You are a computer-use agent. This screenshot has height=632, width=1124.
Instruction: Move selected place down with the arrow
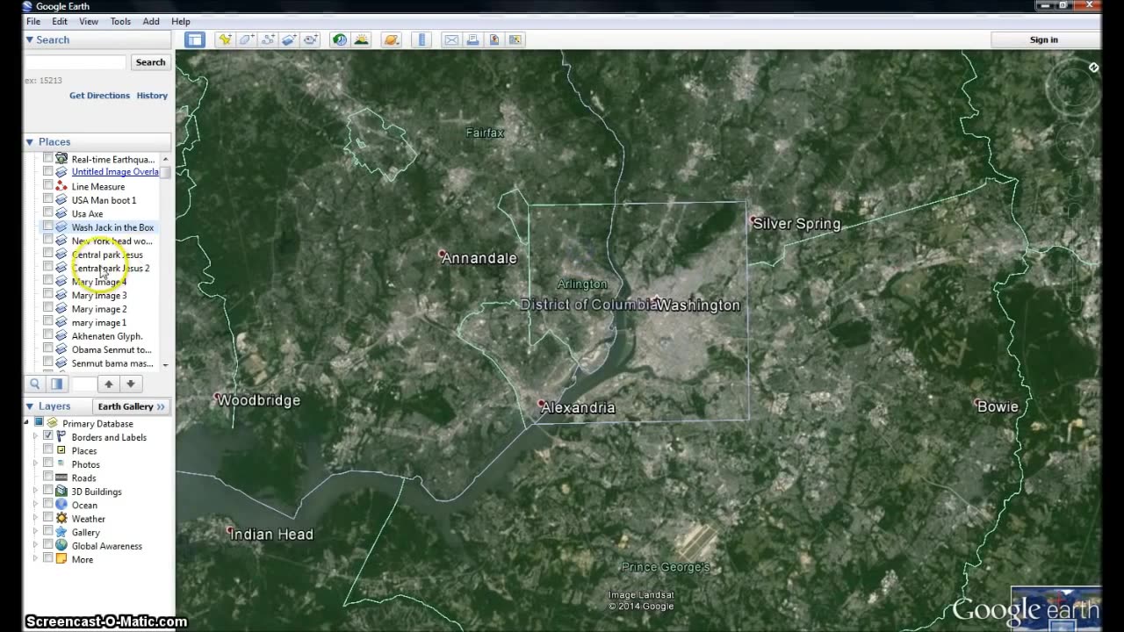(130, 384)
